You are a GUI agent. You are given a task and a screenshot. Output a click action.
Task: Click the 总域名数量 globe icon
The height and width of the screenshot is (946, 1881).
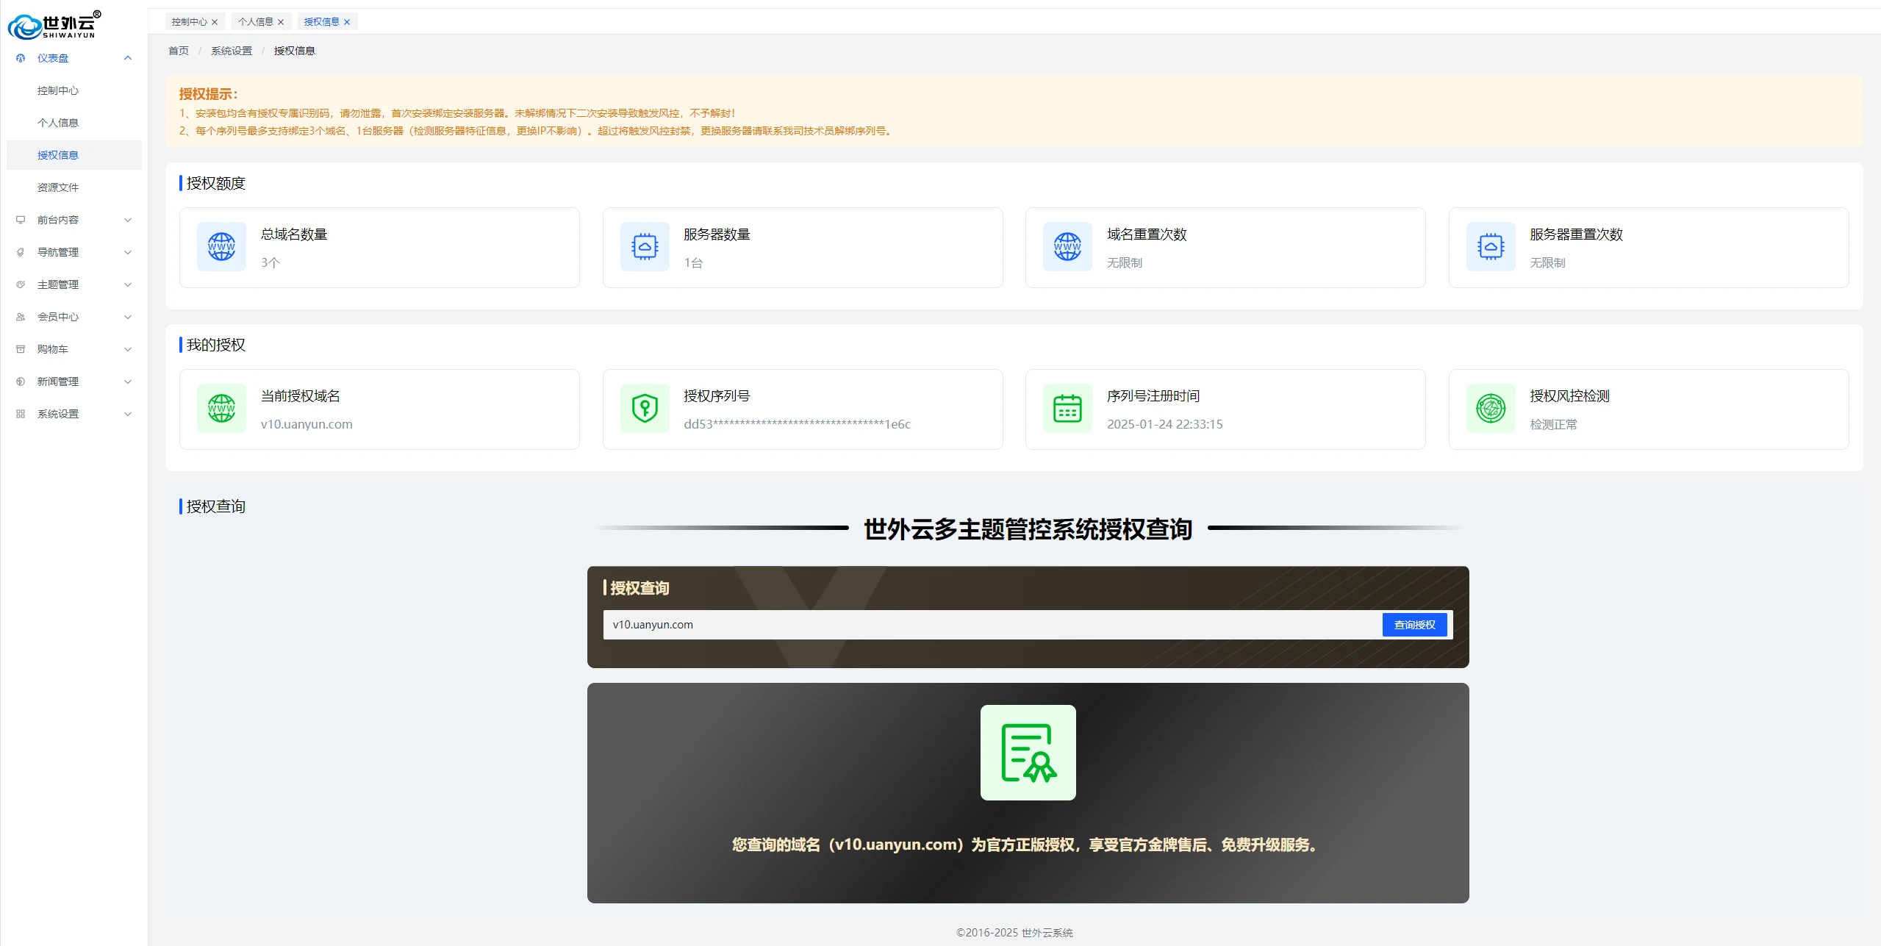(x=221, y=247)
